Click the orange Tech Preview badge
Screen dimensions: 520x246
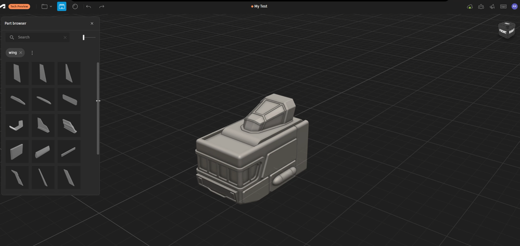19,6
